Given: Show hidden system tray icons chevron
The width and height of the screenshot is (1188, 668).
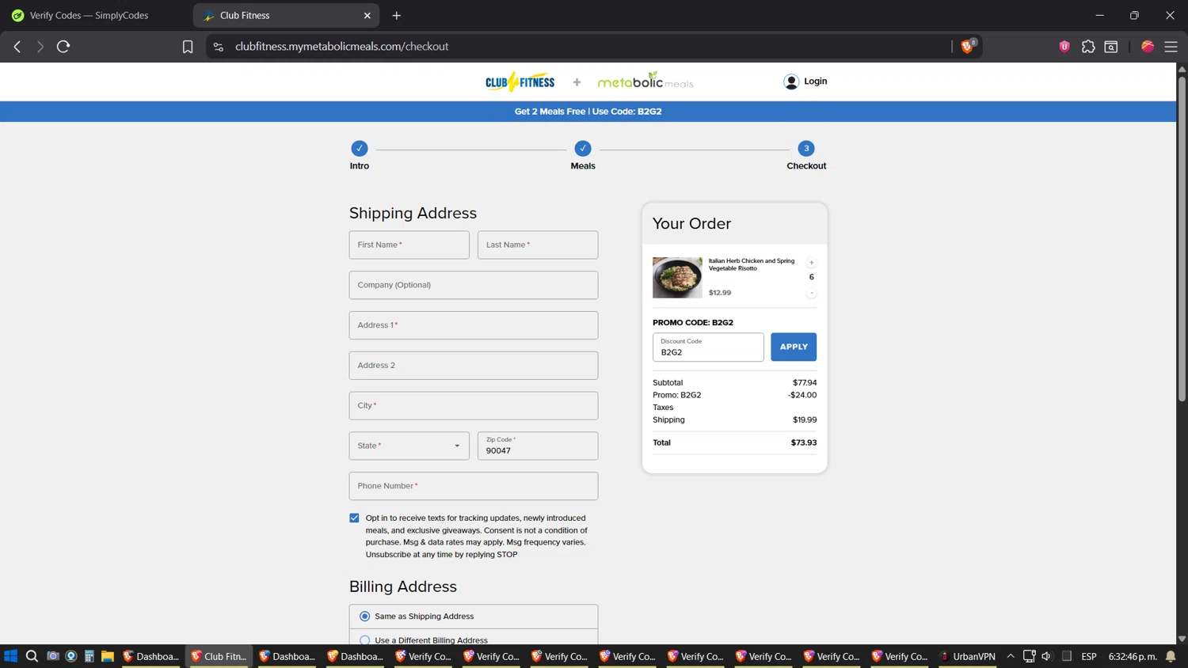Looking at the screenshot, I should click(x=1011, y=656).
